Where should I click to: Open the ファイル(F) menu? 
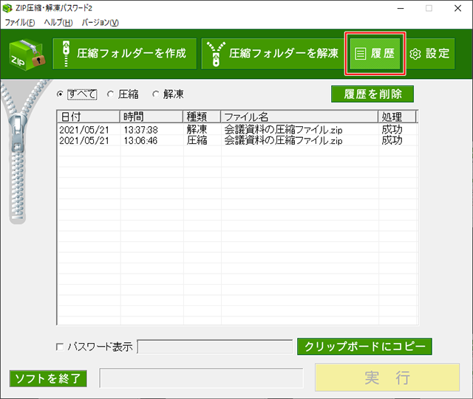click(20, 23)
